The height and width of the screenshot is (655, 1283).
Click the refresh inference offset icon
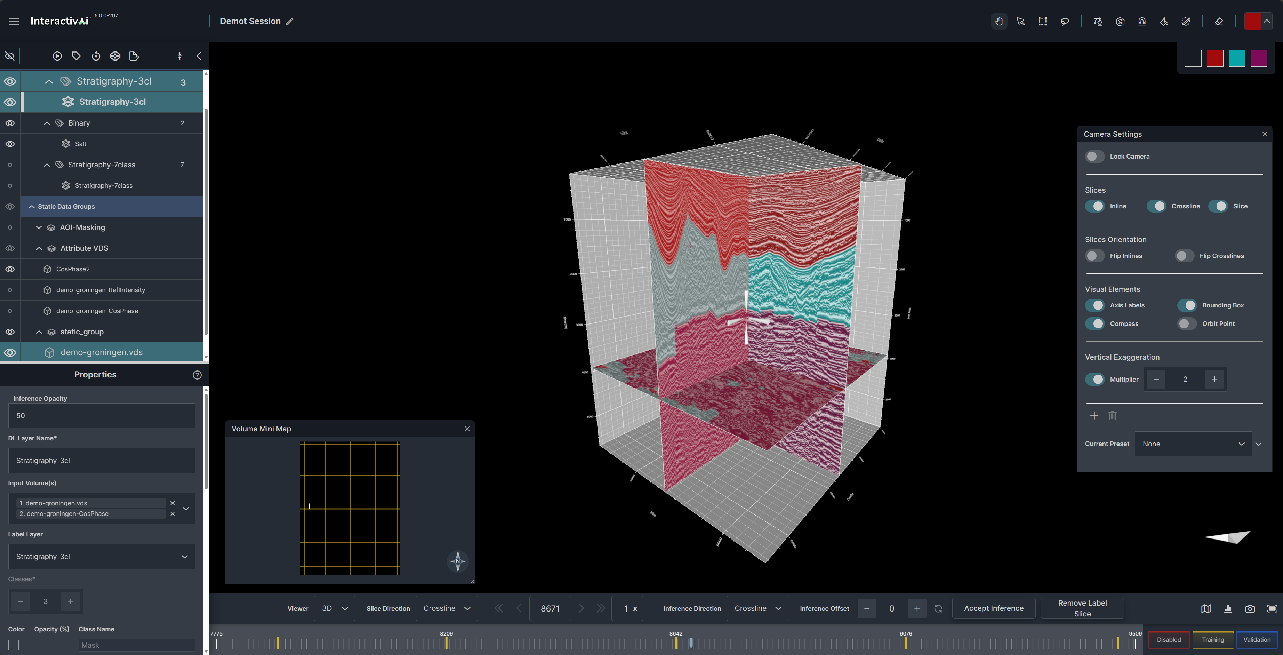coord(938,609)
